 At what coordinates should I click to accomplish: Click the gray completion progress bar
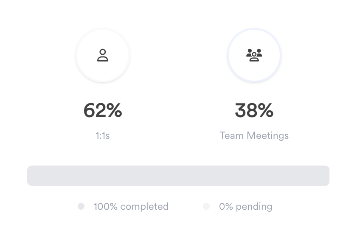point(178,176)
